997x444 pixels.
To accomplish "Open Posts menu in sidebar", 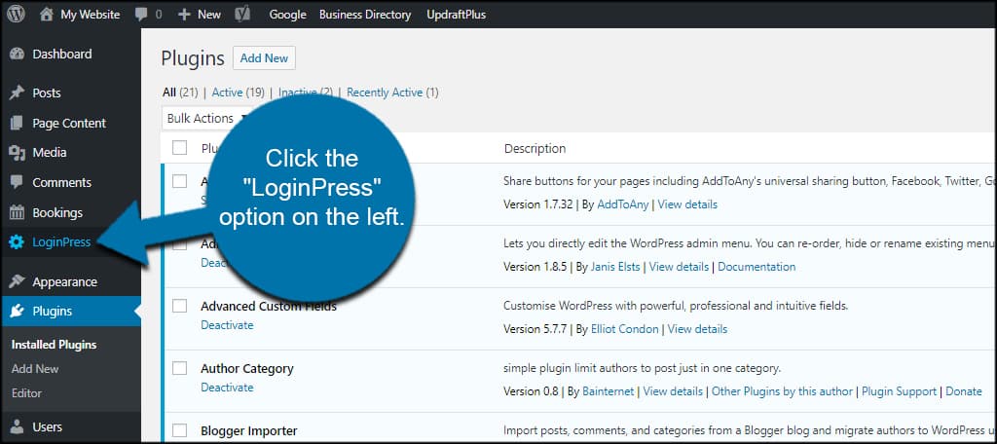I will pos(47,92).
